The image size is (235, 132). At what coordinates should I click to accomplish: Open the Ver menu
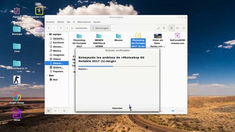pos(69,22)
